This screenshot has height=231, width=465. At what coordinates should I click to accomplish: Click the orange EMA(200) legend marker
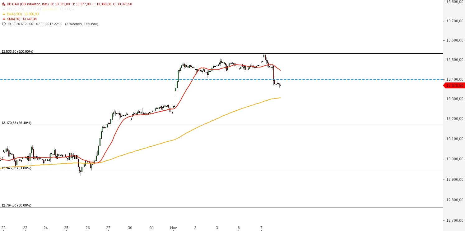(4, 14)
